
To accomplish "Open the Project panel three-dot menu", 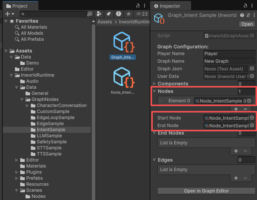I will tap(144, 6).
